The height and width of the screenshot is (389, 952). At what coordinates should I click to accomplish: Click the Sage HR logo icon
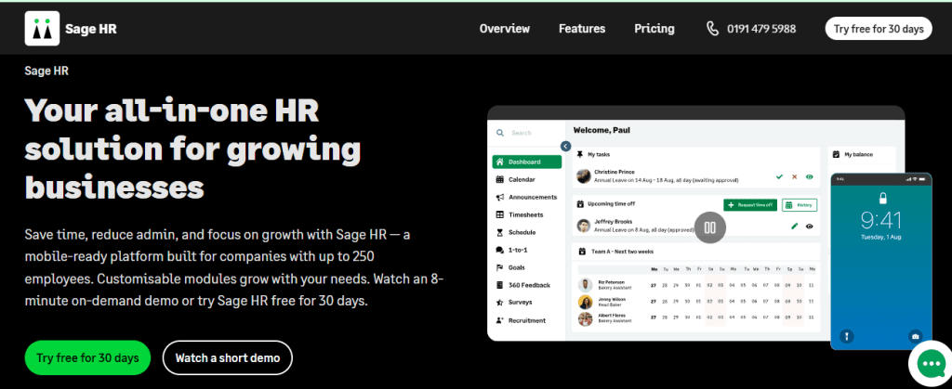click(x=42, y=28)
